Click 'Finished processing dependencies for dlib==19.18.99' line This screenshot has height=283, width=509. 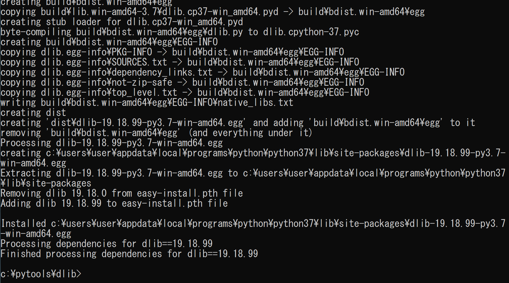point(129,254)
